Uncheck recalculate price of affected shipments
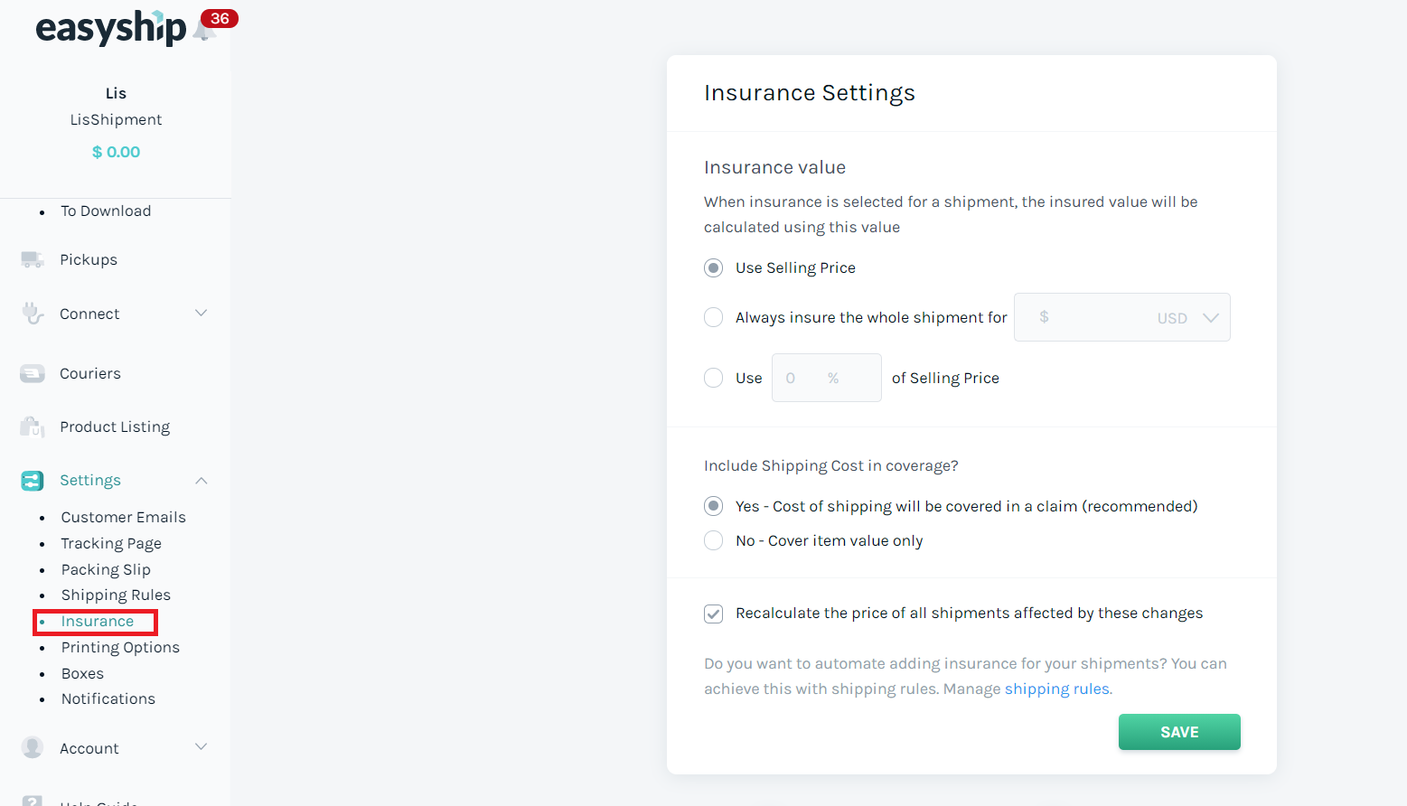 713,614
